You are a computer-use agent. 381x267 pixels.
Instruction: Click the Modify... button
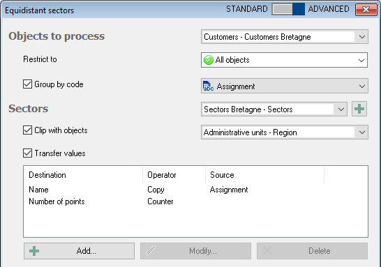pyautogui.click(x=195, y=251)
